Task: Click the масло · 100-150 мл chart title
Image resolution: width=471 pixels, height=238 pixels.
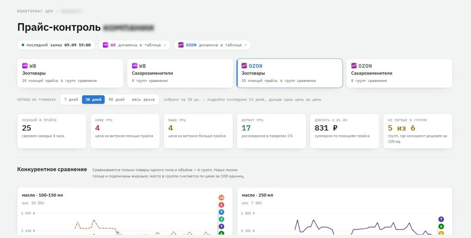Action: [42, 195]
